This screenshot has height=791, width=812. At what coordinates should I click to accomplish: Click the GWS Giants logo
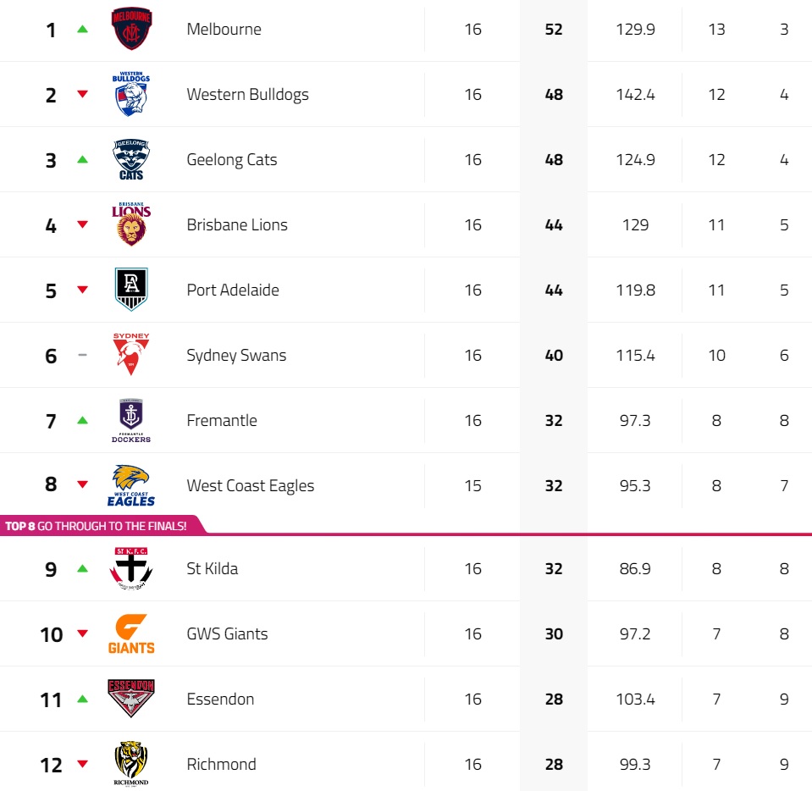click(x=131, y=633)
